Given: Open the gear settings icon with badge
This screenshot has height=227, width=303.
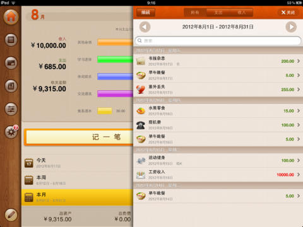Looking at the screenshot, I should pos(11,132).
